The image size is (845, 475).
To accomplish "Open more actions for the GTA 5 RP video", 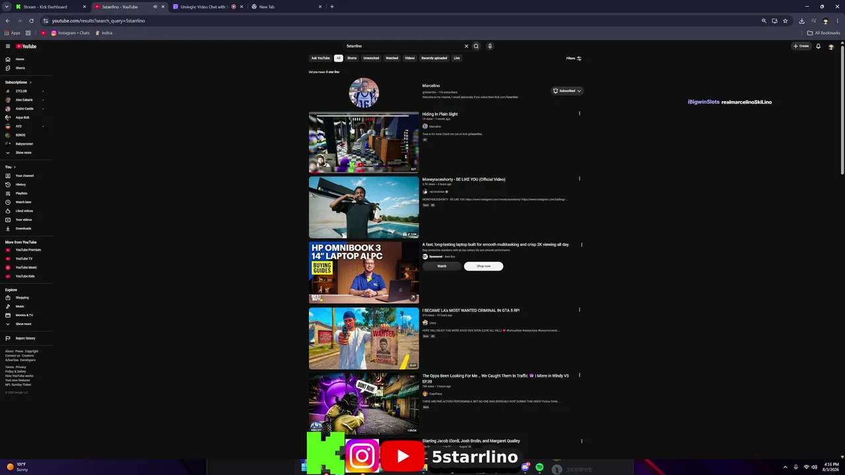I will point(580,310).
